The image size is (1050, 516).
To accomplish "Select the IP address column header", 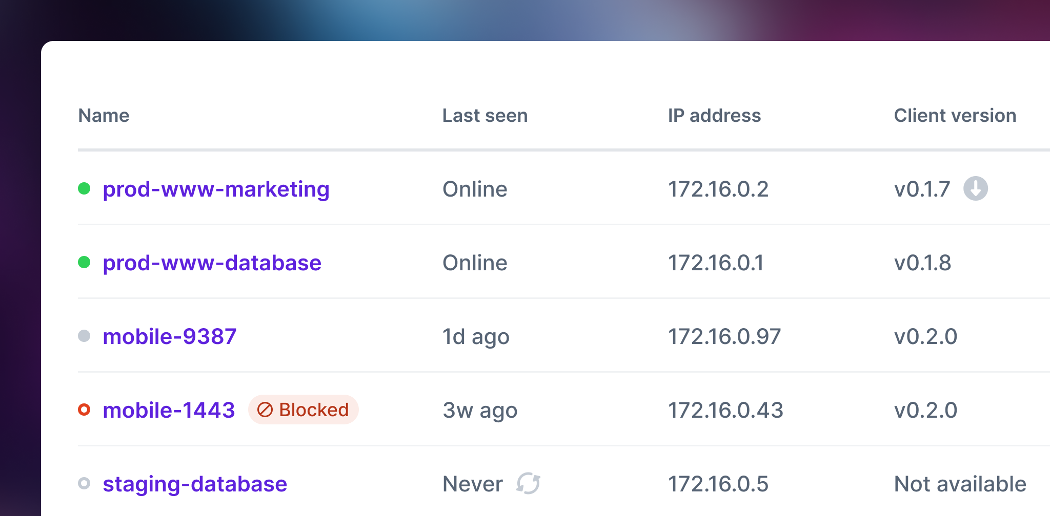I will pos(714,115).
